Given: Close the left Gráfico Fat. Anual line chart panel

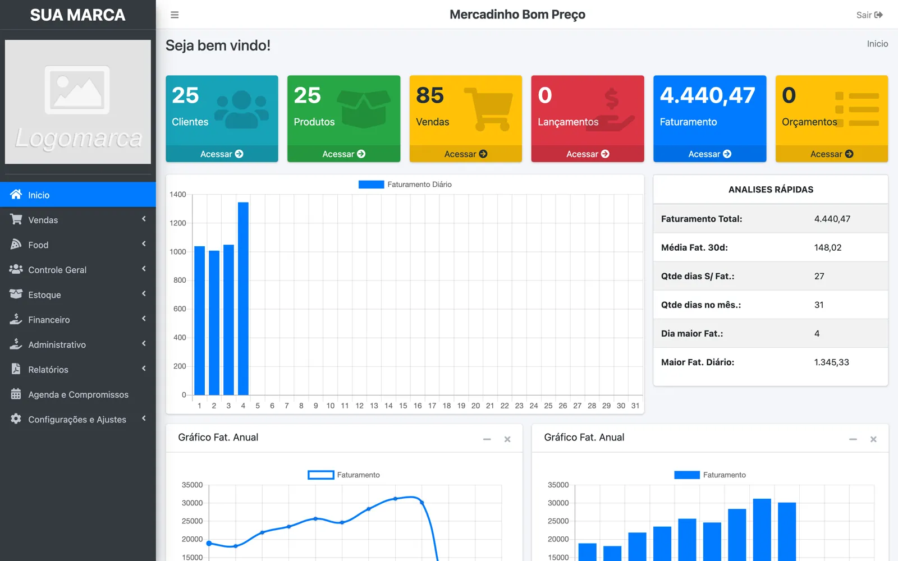Looking at the screenshot, I should point(507,439).
